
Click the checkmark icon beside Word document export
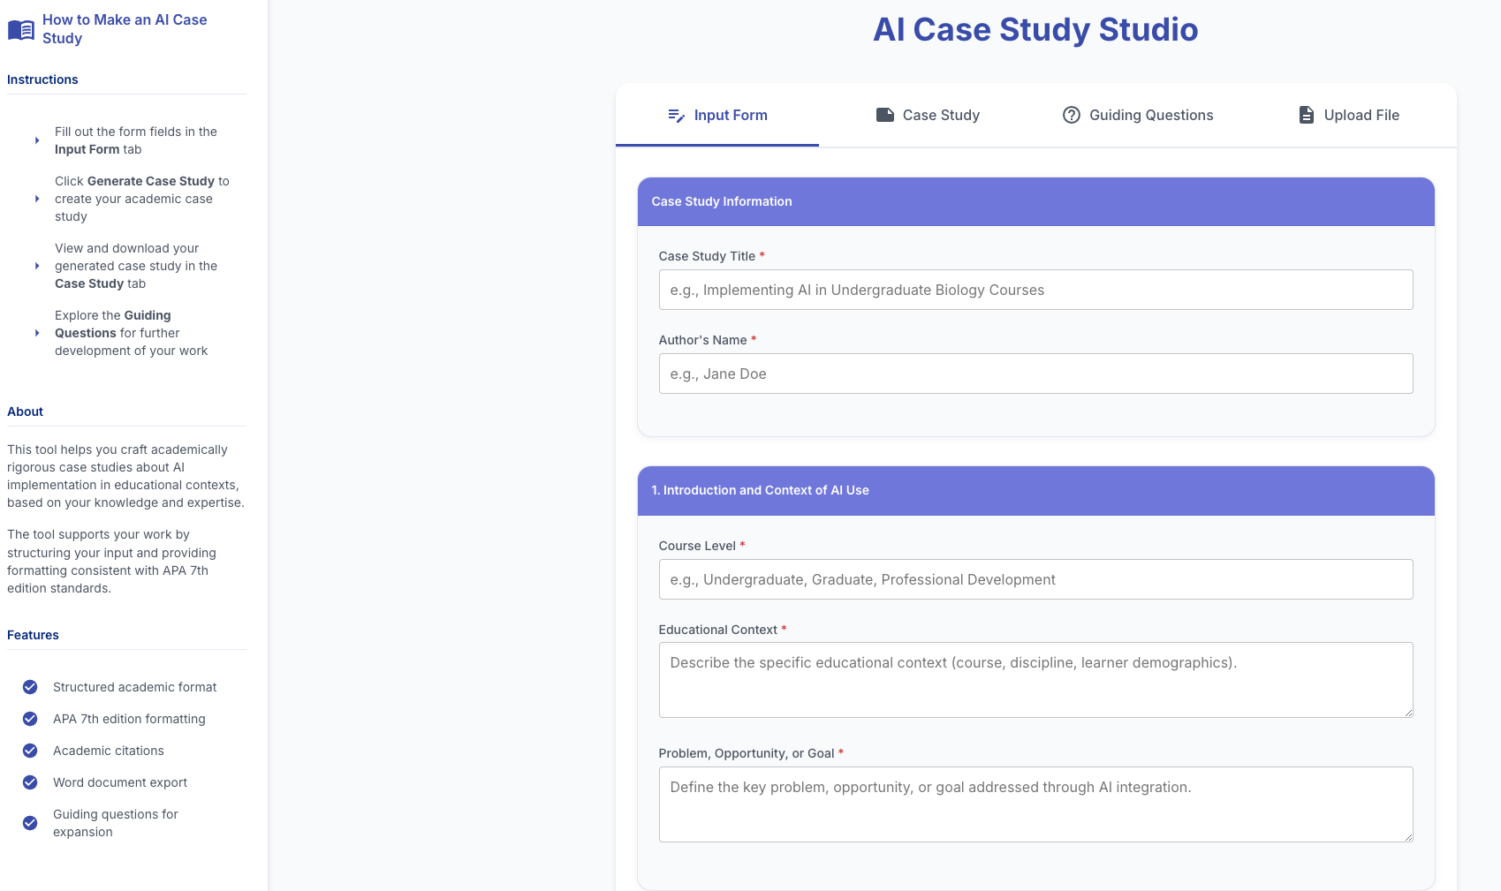coord(30,782)
